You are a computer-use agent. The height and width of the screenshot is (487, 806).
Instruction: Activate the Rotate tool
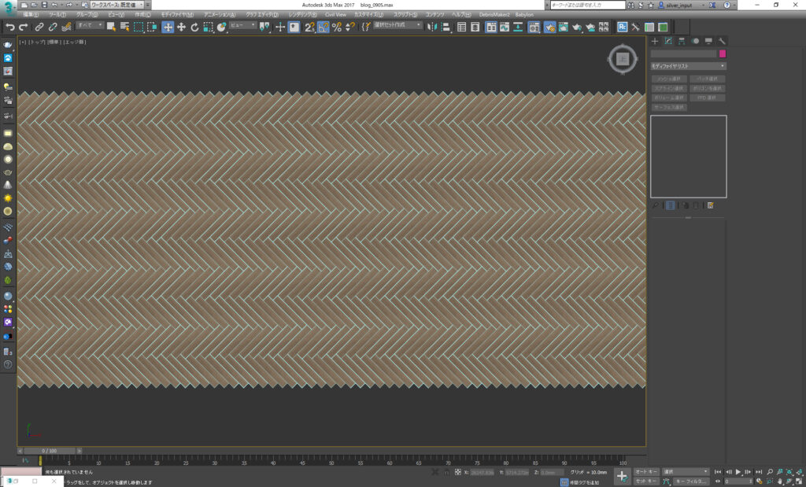tap(194, 27)
